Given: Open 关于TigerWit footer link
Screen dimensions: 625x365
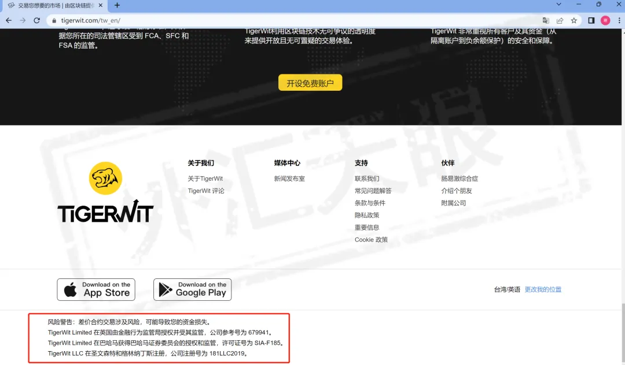Looking at the screenshot, I should [x=205, y=178].
